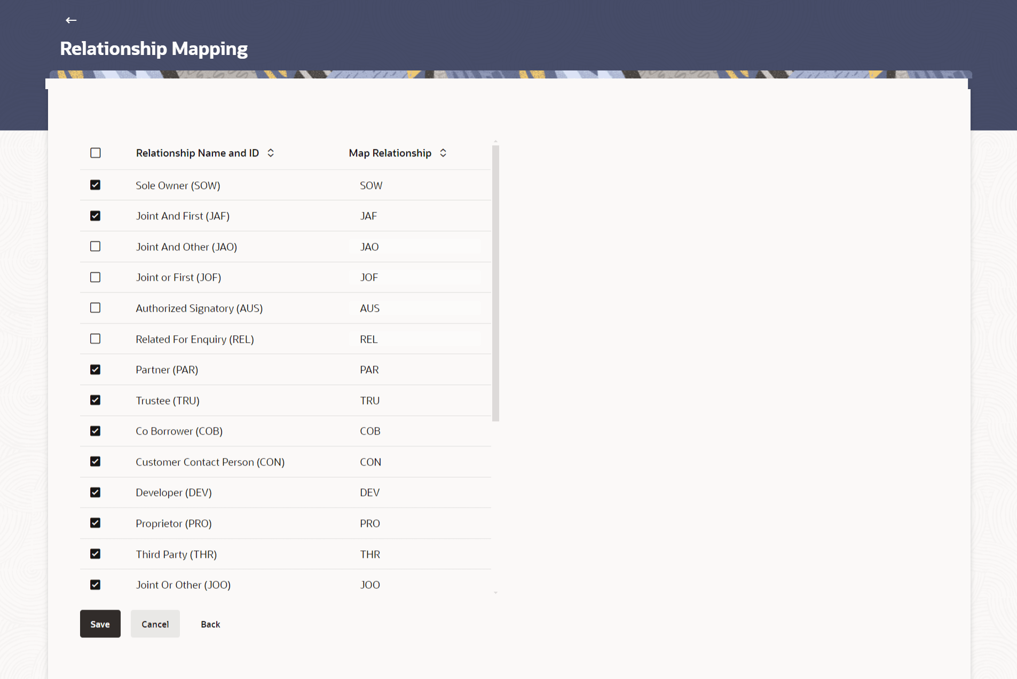Disable the Co Borrower (COB) checkbox
The height and width of the screenshot is (679, 1017).
coord(95,431)
